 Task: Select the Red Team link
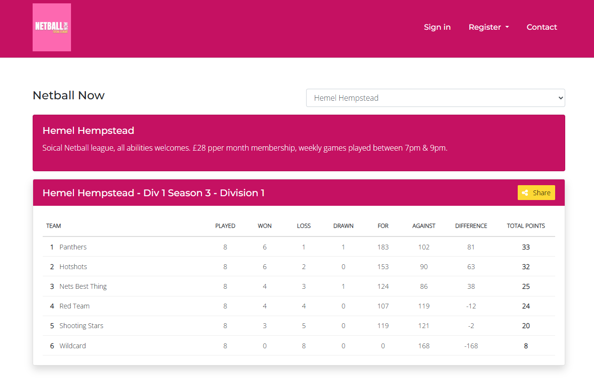pyautogui.click(x=74, y=306)
